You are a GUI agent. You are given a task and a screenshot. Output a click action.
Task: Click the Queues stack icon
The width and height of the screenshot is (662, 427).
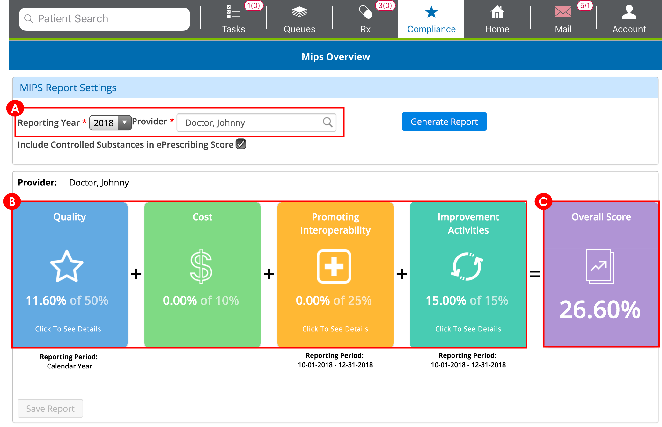tap(299, 12)
